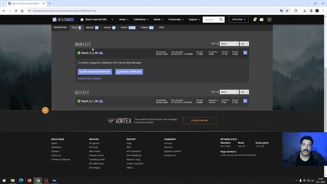Click the Vortex logo
This screenshot has height=184, width=327.
(x=120, y=121)
